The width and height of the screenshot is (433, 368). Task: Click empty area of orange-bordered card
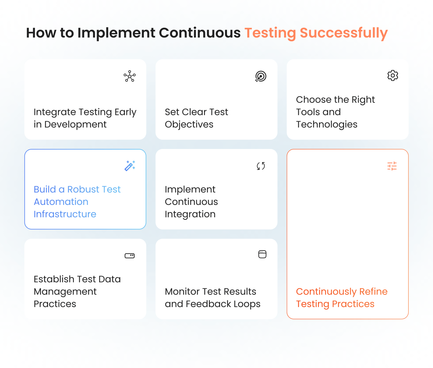347,226
